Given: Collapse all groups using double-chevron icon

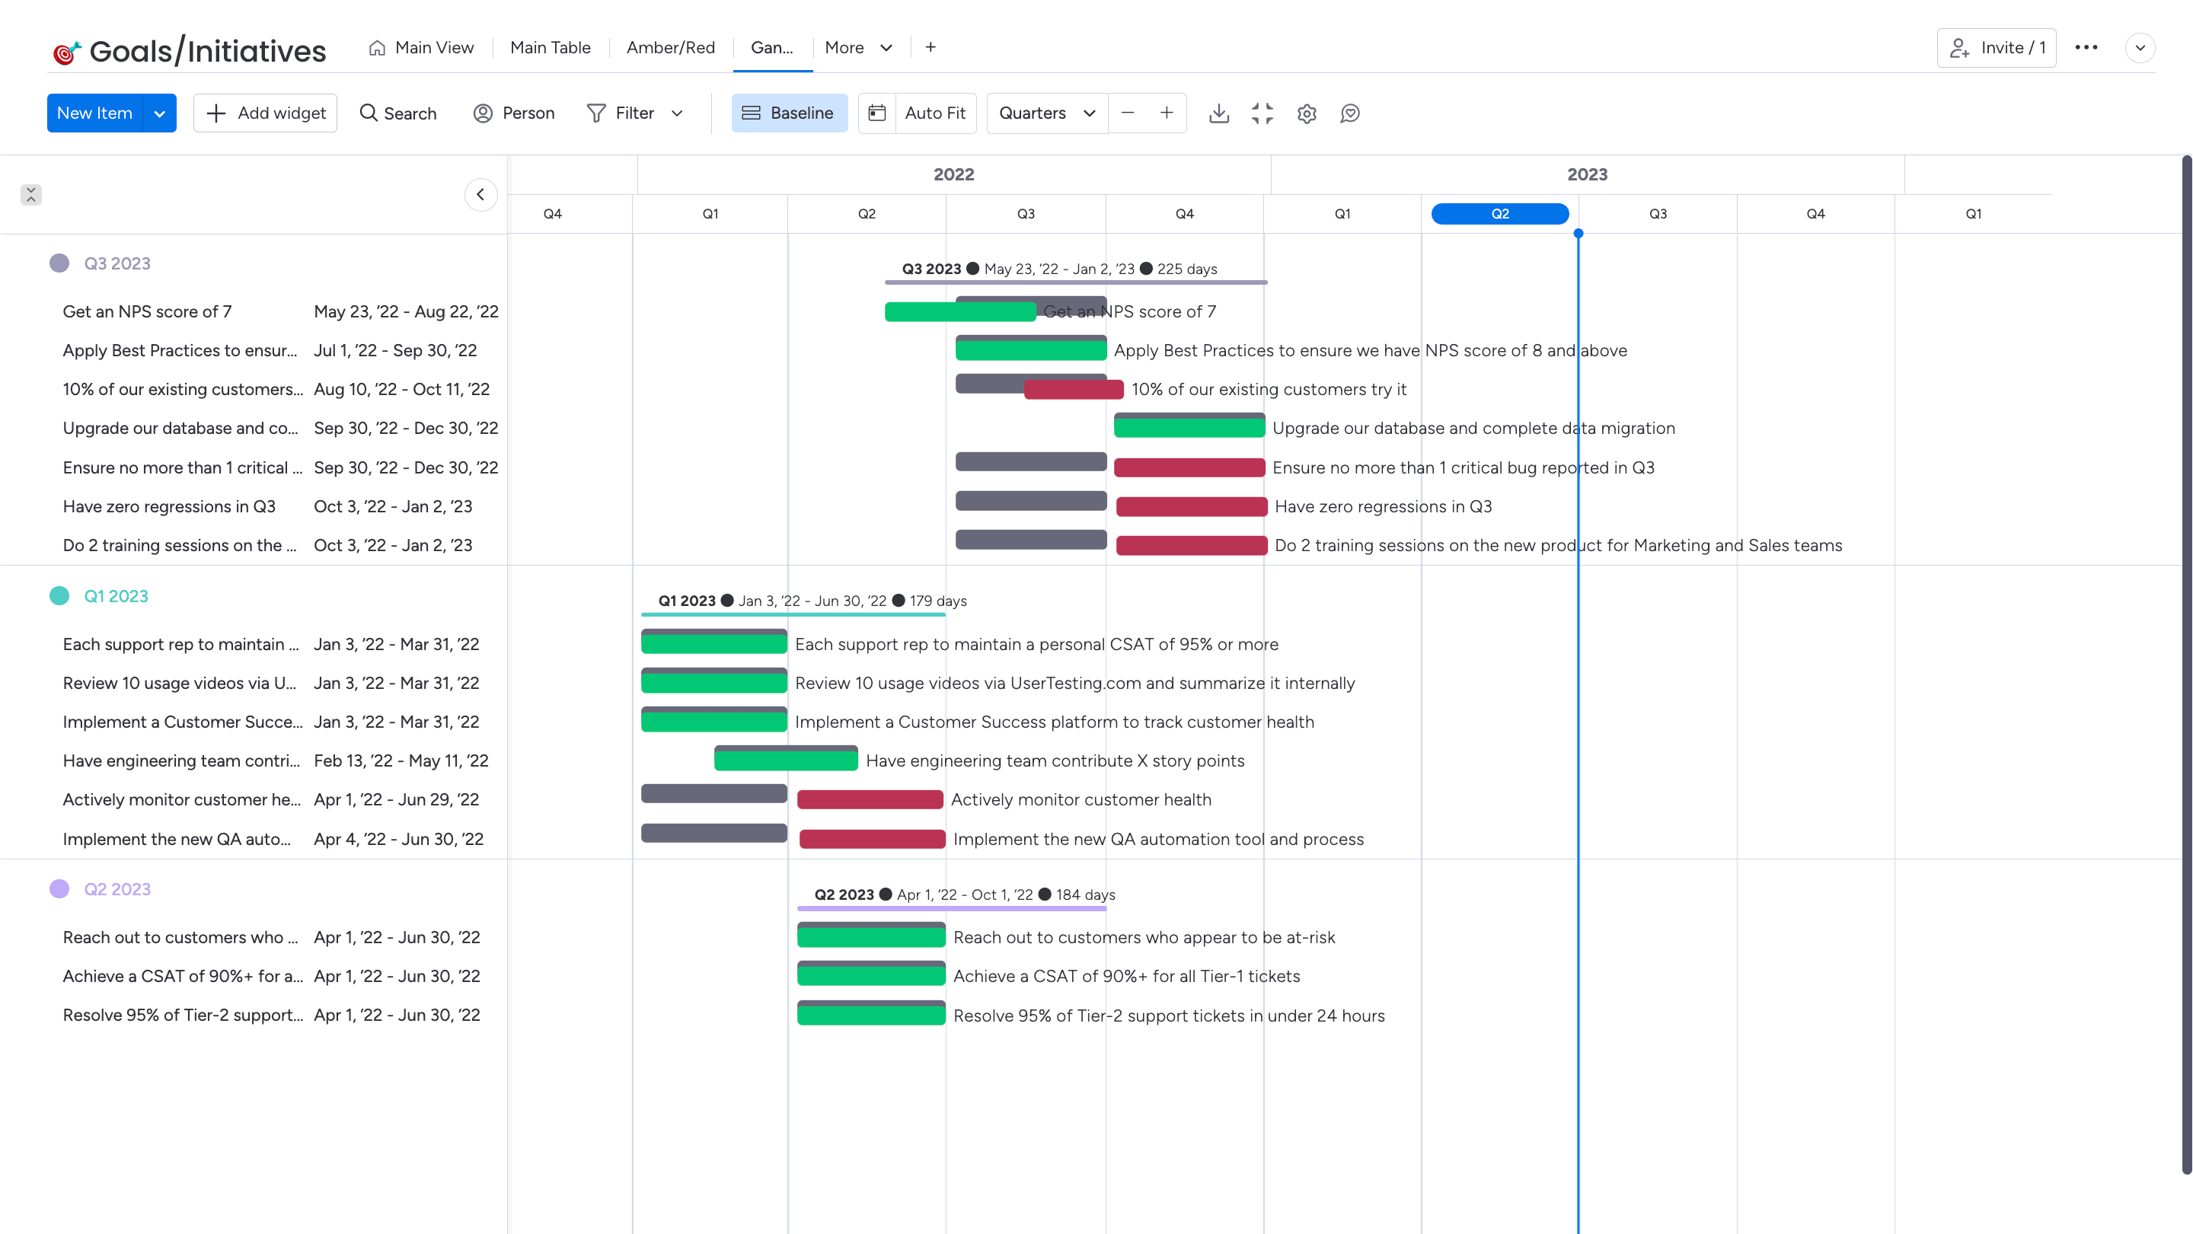Looking at the screenshot, I should pyautogui.click(x=30, y=195).
